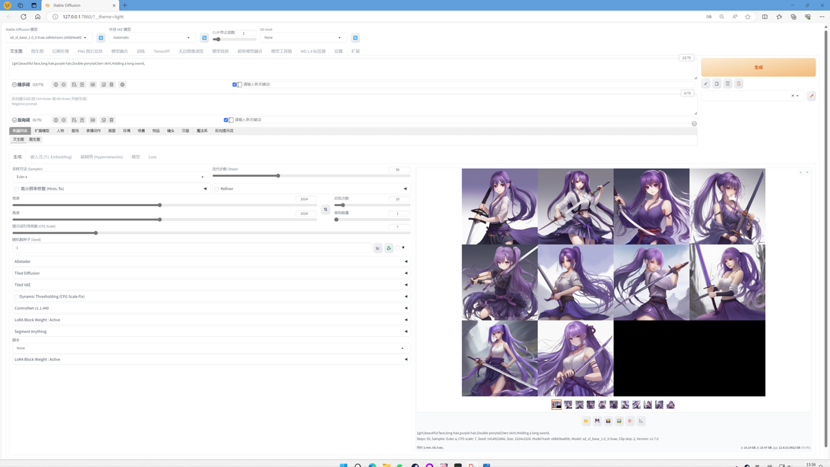Swap width and height with arrows button
830x467 pixels.
pyautogui.click(x=325, y=209)
